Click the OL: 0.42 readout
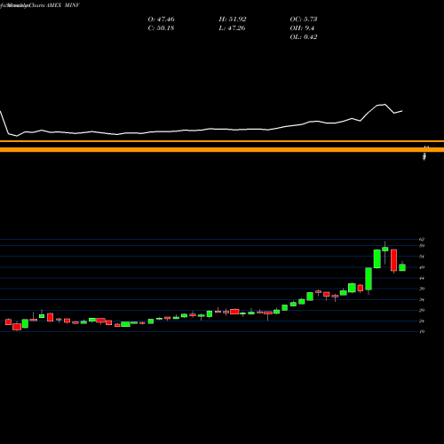Viewport: 444px width, 444px height. pos(304,37)
